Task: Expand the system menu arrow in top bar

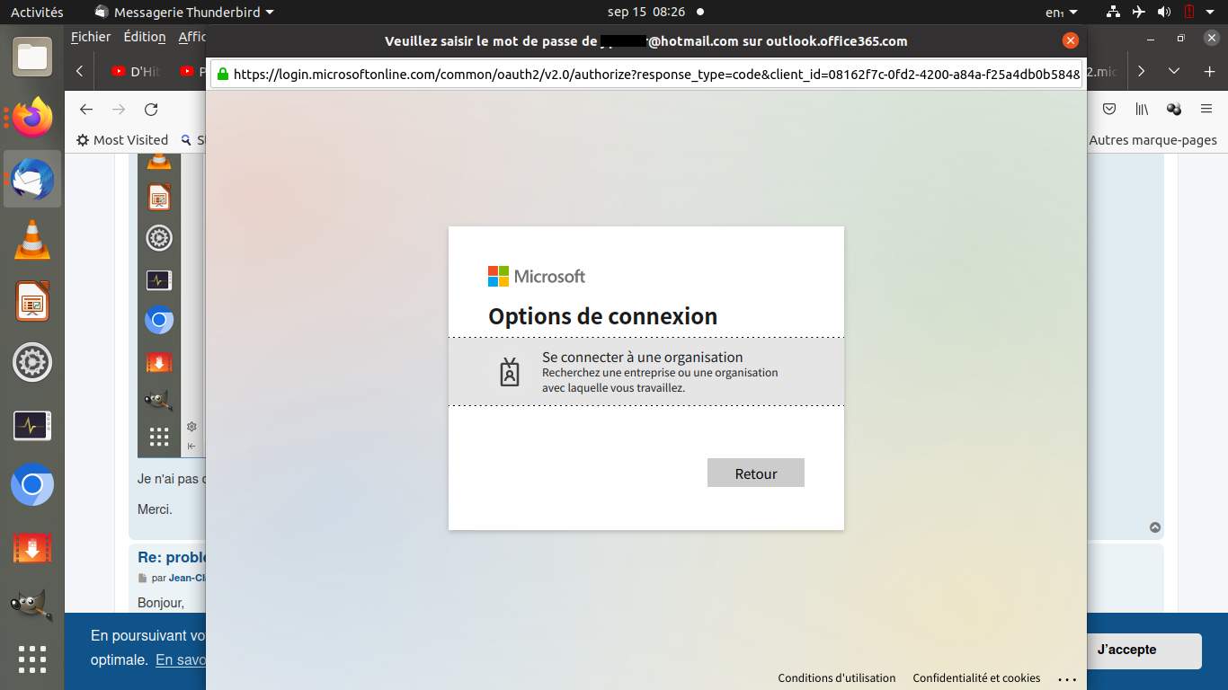Action: tap(1212, 13)
